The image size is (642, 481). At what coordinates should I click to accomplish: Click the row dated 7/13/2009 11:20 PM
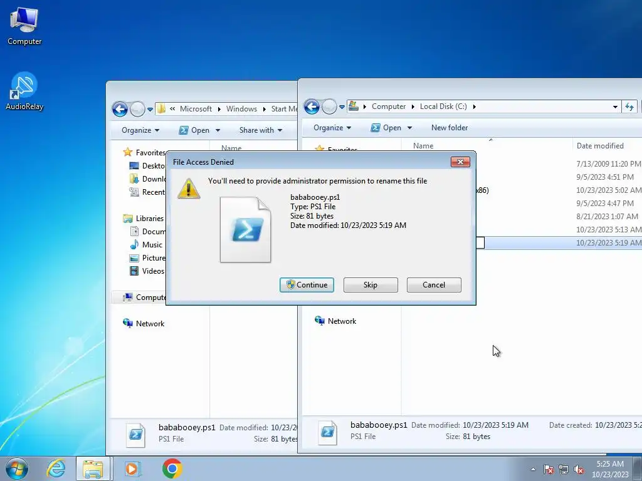[559, 164]
